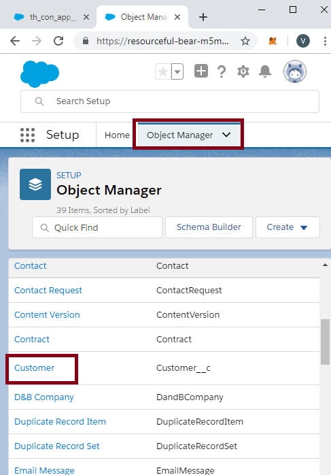Expand the Object Manager tab chevron
The image size is (331, 475).
click(x=226, y=135)
